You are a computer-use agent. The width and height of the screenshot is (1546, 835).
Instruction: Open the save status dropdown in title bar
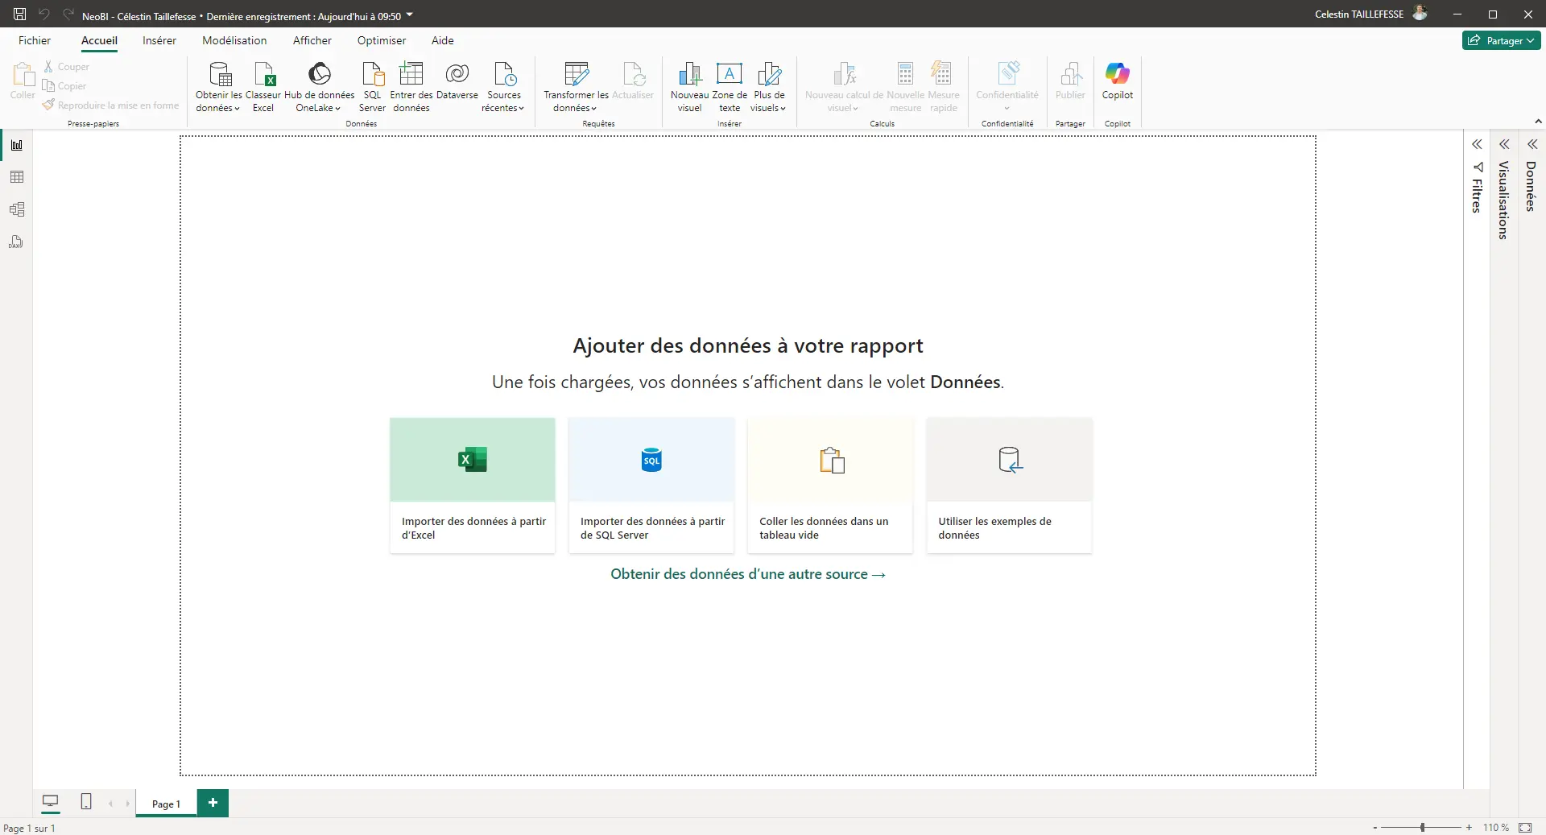pos(409,15)
